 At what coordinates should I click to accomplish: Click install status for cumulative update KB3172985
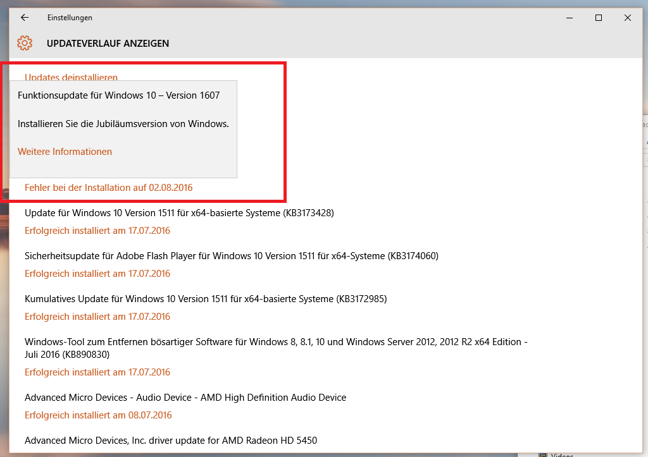(97, 316)
